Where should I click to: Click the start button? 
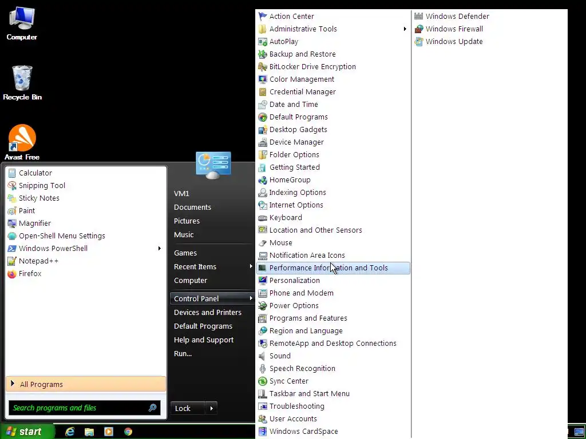pyautogui.click(x=27, y=432)
